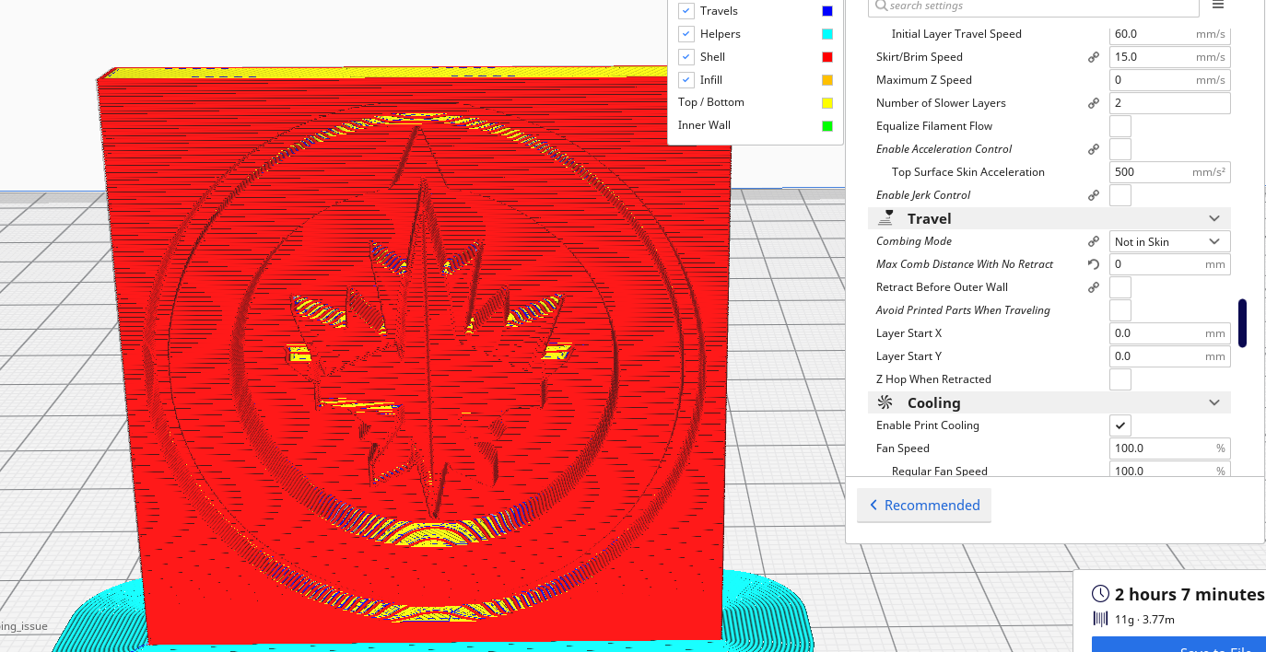
Task: Click the Cooling section header label
Action: 933,402
